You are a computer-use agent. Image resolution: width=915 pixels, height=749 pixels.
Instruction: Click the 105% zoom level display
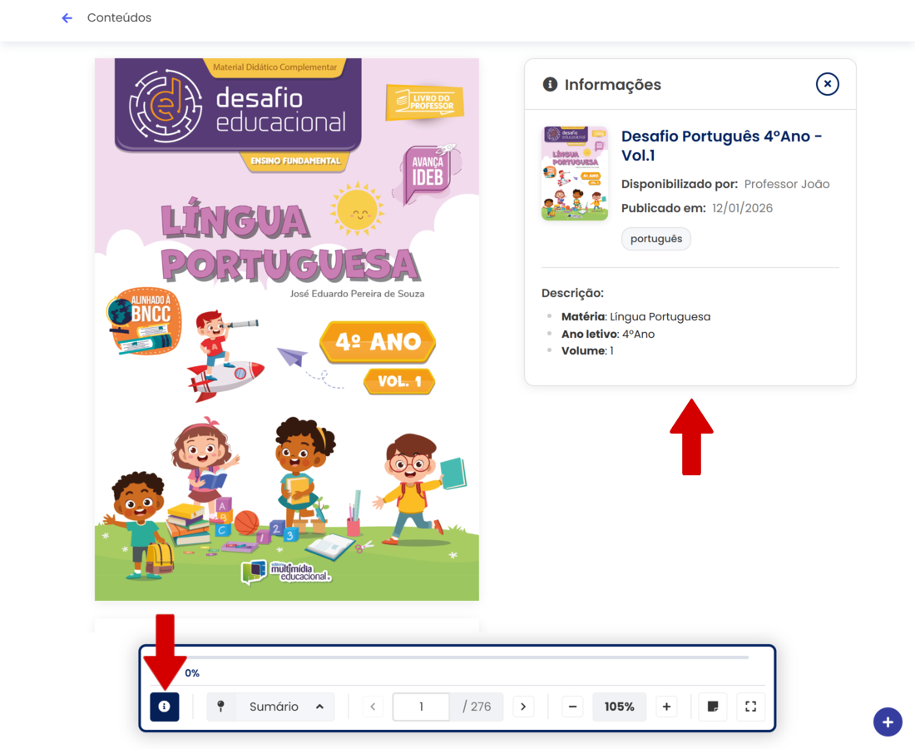point(619,707)
